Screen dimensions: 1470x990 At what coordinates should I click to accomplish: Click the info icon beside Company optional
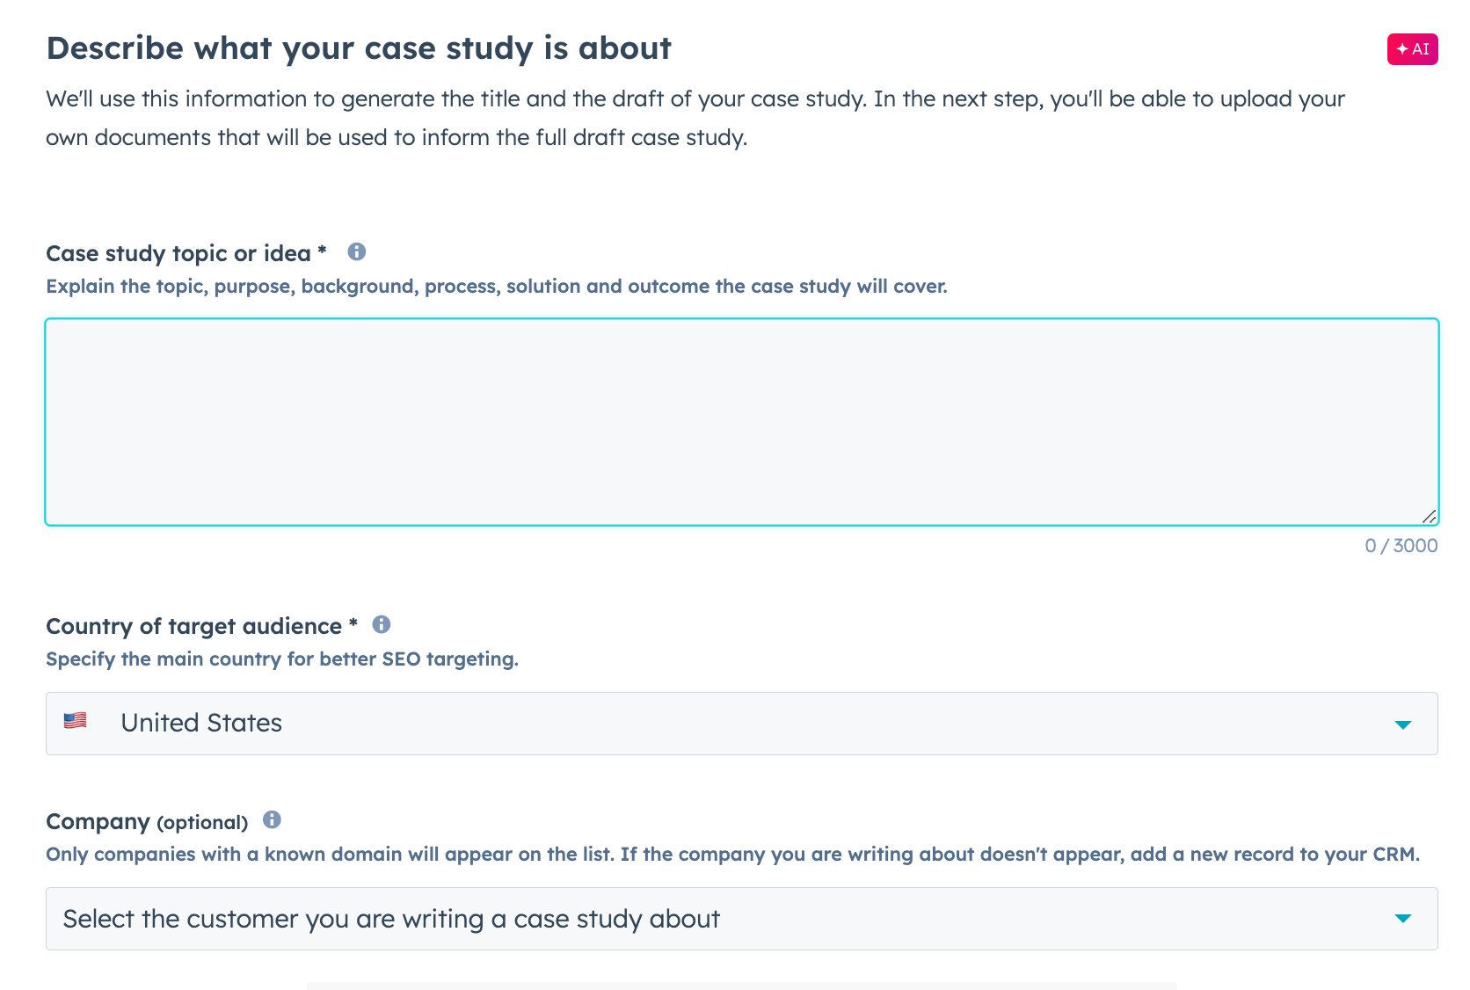[x=273, y=821]
